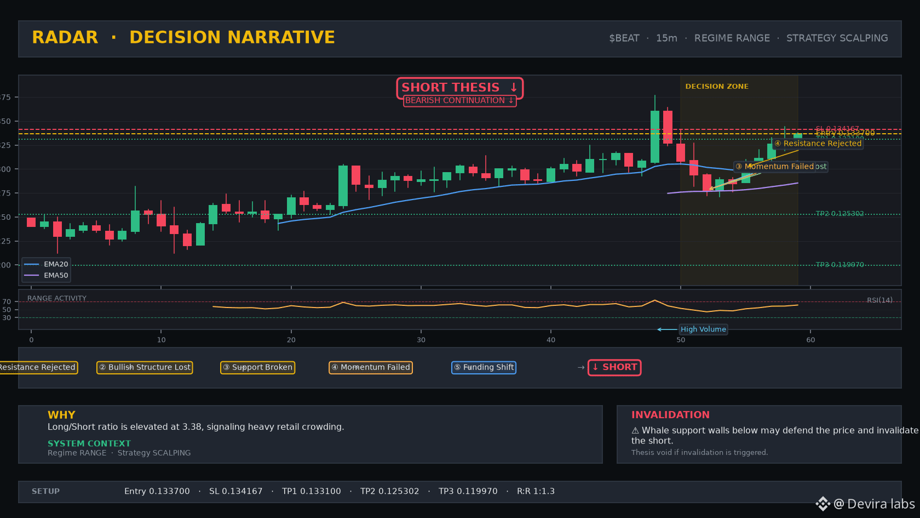Screen dimensions: 920x518
Task: Click the RADAR title text
Action: point(65,37)
